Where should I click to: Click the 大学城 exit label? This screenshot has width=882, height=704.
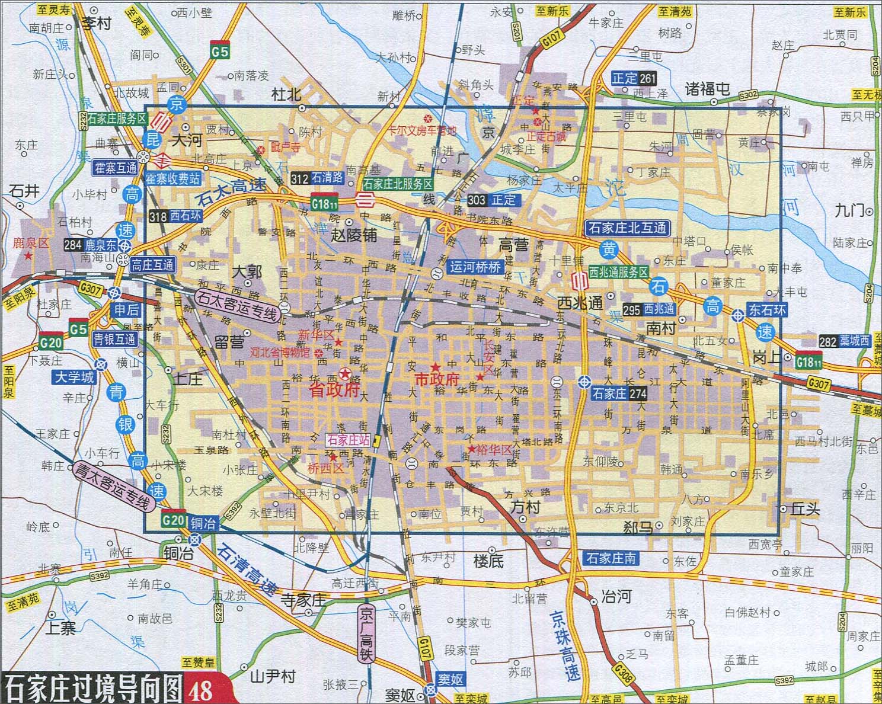tap(74, 377)
